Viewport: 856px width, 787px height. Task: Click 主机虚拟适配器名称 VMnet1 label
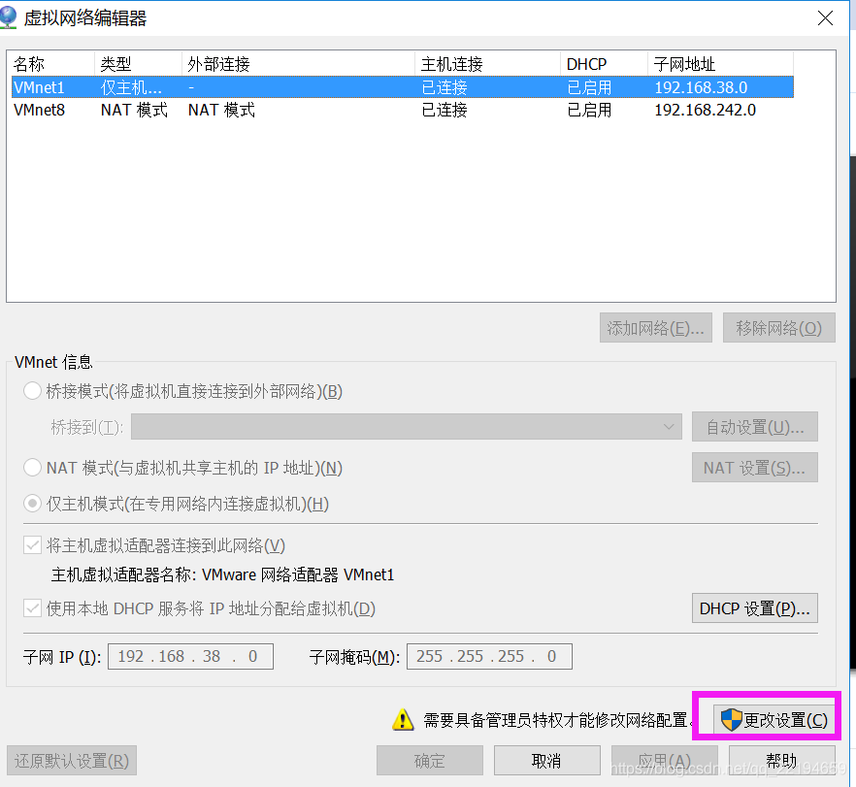pyautogui.click(x=222, y=574)
